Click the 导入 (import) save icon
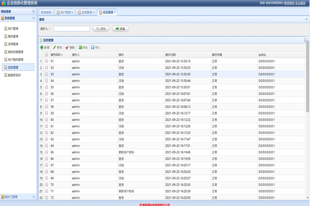 pyautogui.click(x=93, y=47)
